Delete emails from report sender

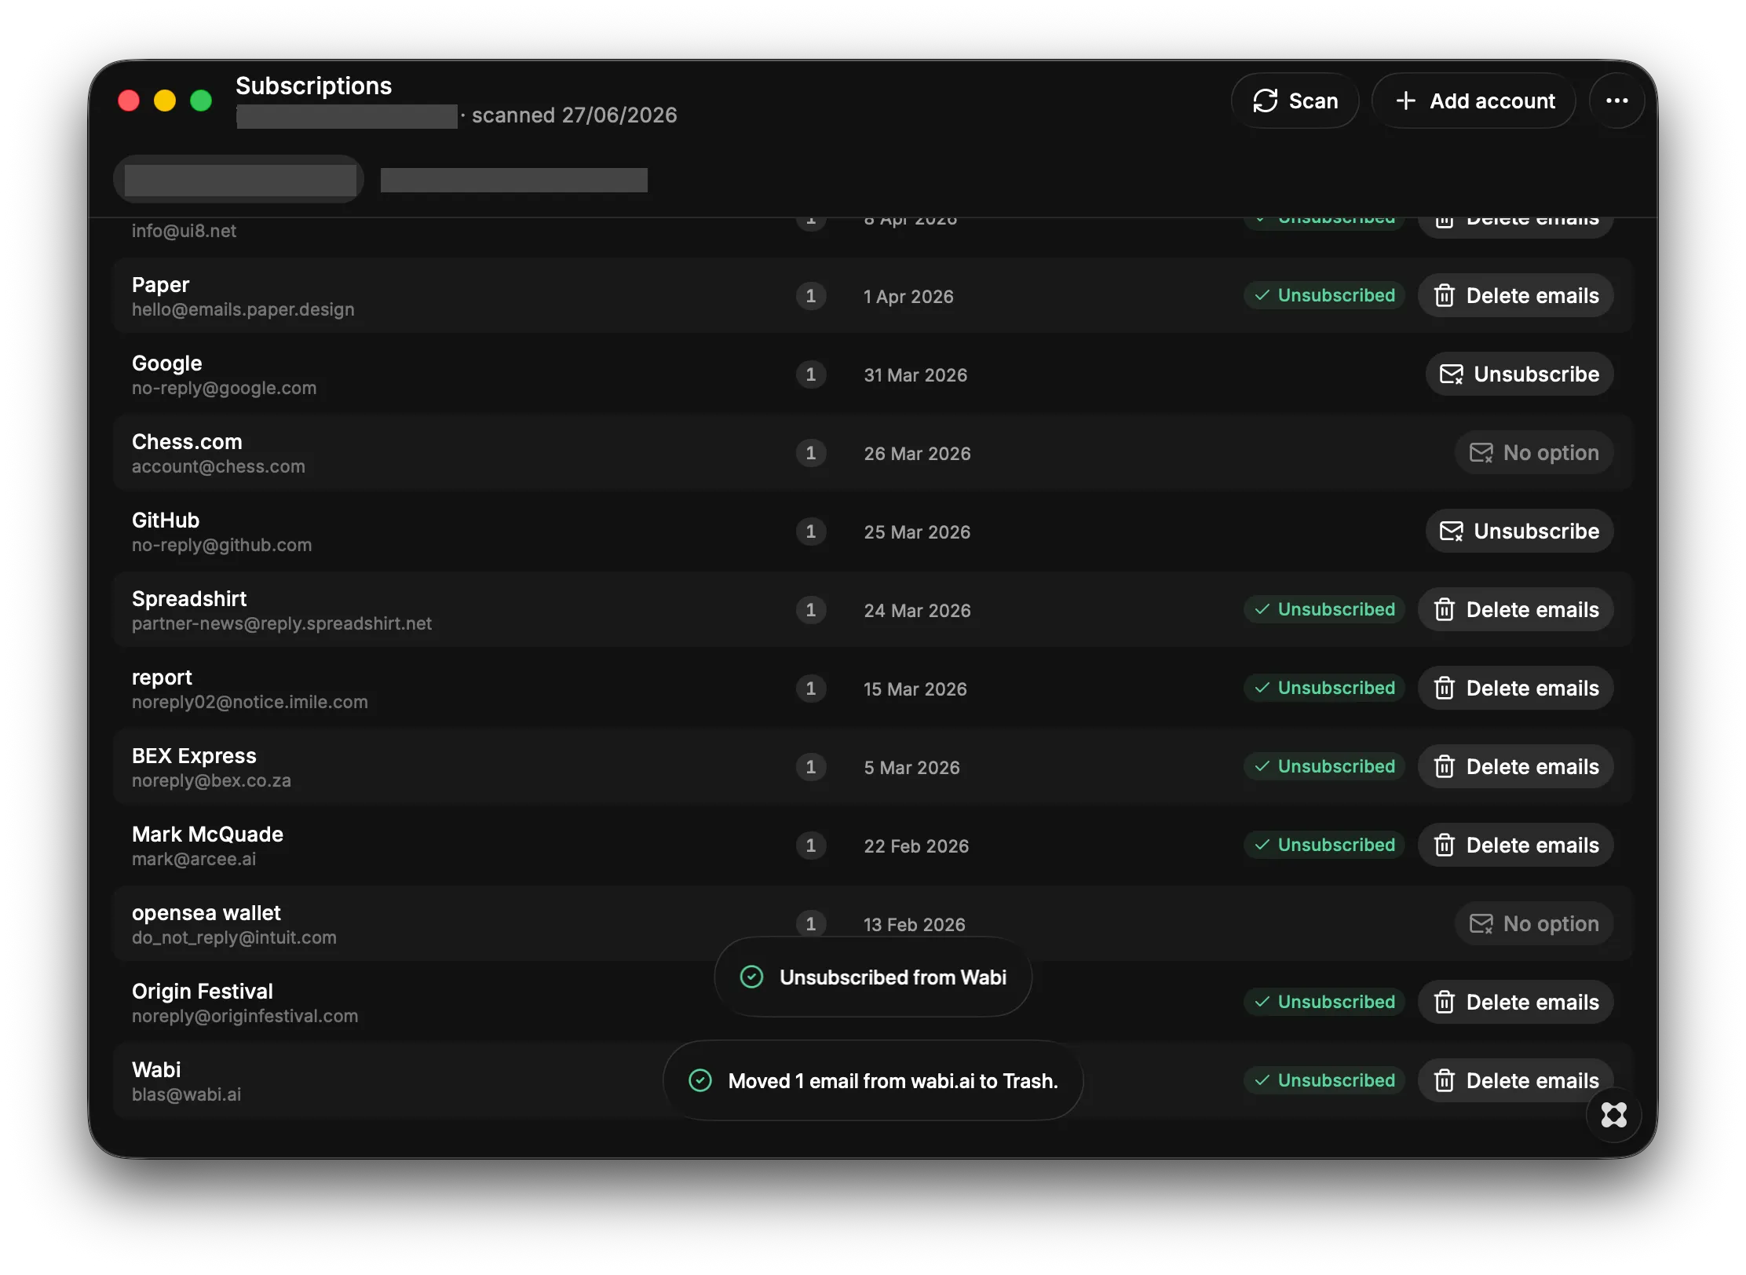1515,689
